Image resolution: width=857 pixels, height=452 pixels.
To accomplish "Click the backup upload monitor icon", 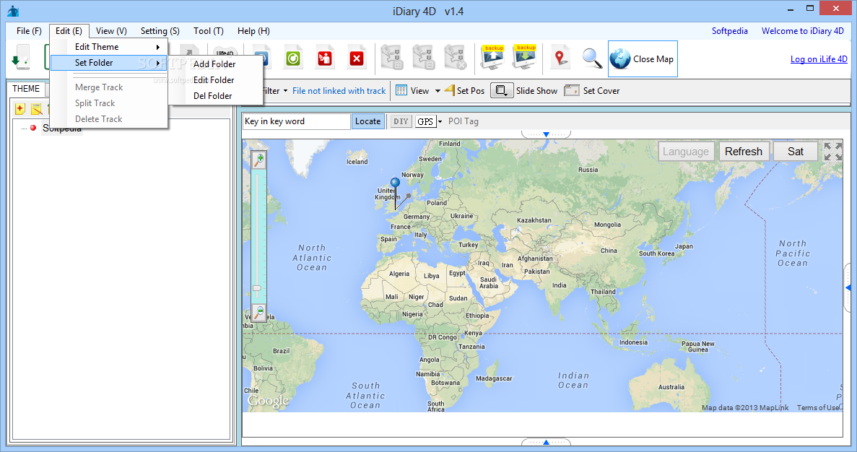I will coord(492,58).
